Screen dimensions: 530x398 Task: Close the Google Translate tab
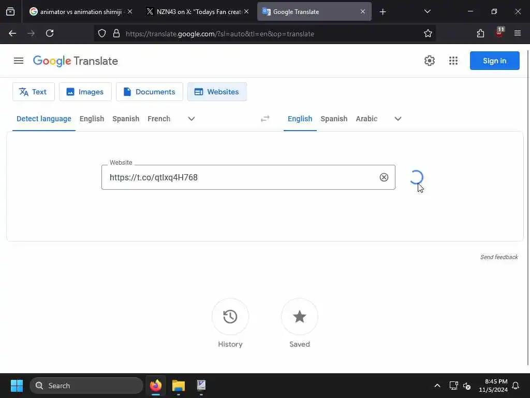[363, 12]
